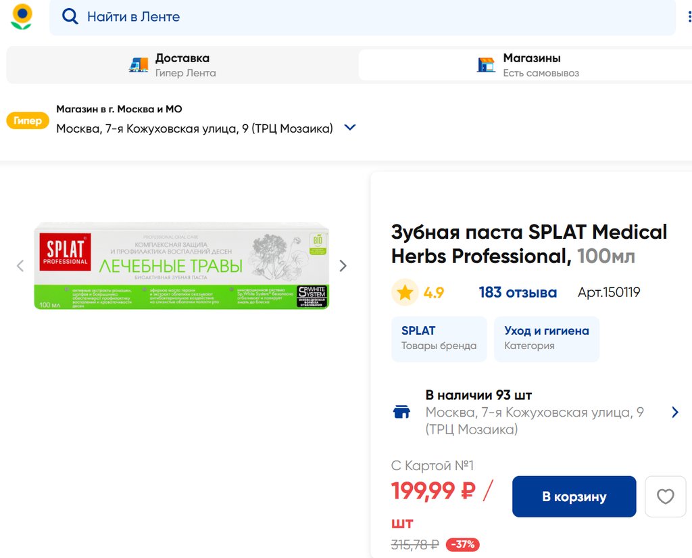Open SPLAT brand products chip
The image size is (692, 558).
tap(439, 338)
